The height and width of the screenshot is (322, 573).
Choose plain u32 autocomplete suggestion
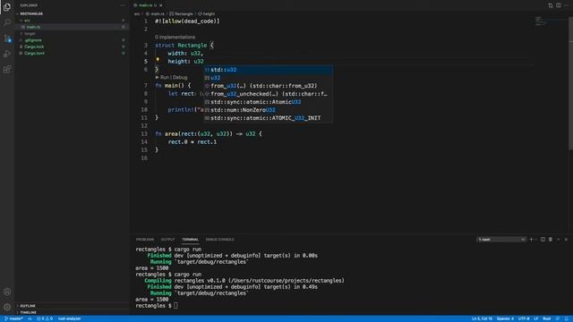tap(268, 78)
